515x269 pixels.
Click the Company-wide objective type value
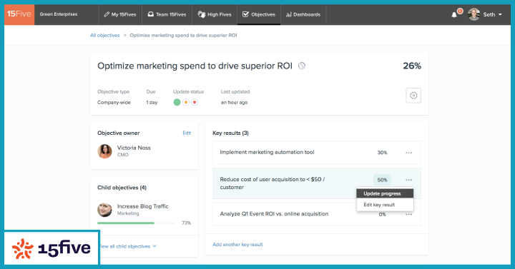click(x=114, y=103)
